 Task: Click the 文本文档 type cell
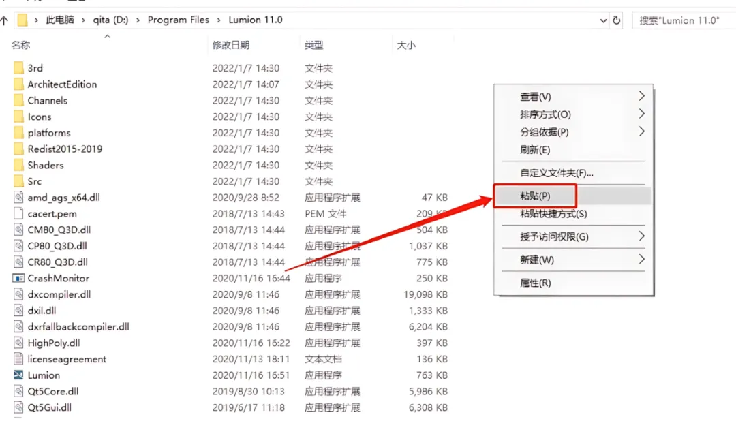tap(324, 360)
